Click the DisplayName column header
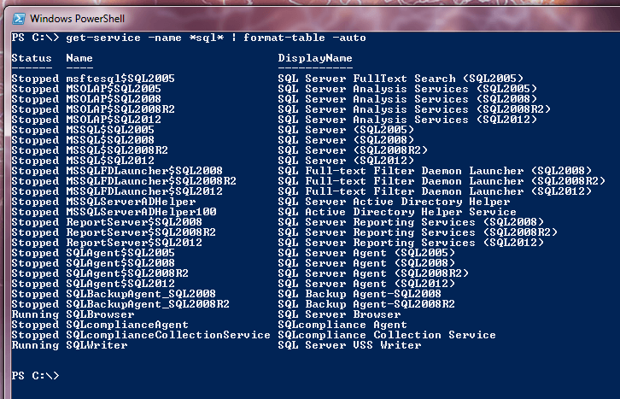The width and height of the screenshot is (620, 399). [315, 58]
